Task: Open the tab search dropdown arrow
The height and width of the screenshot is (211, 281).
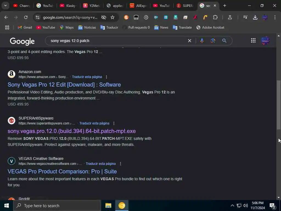Action: pos(5,5)
